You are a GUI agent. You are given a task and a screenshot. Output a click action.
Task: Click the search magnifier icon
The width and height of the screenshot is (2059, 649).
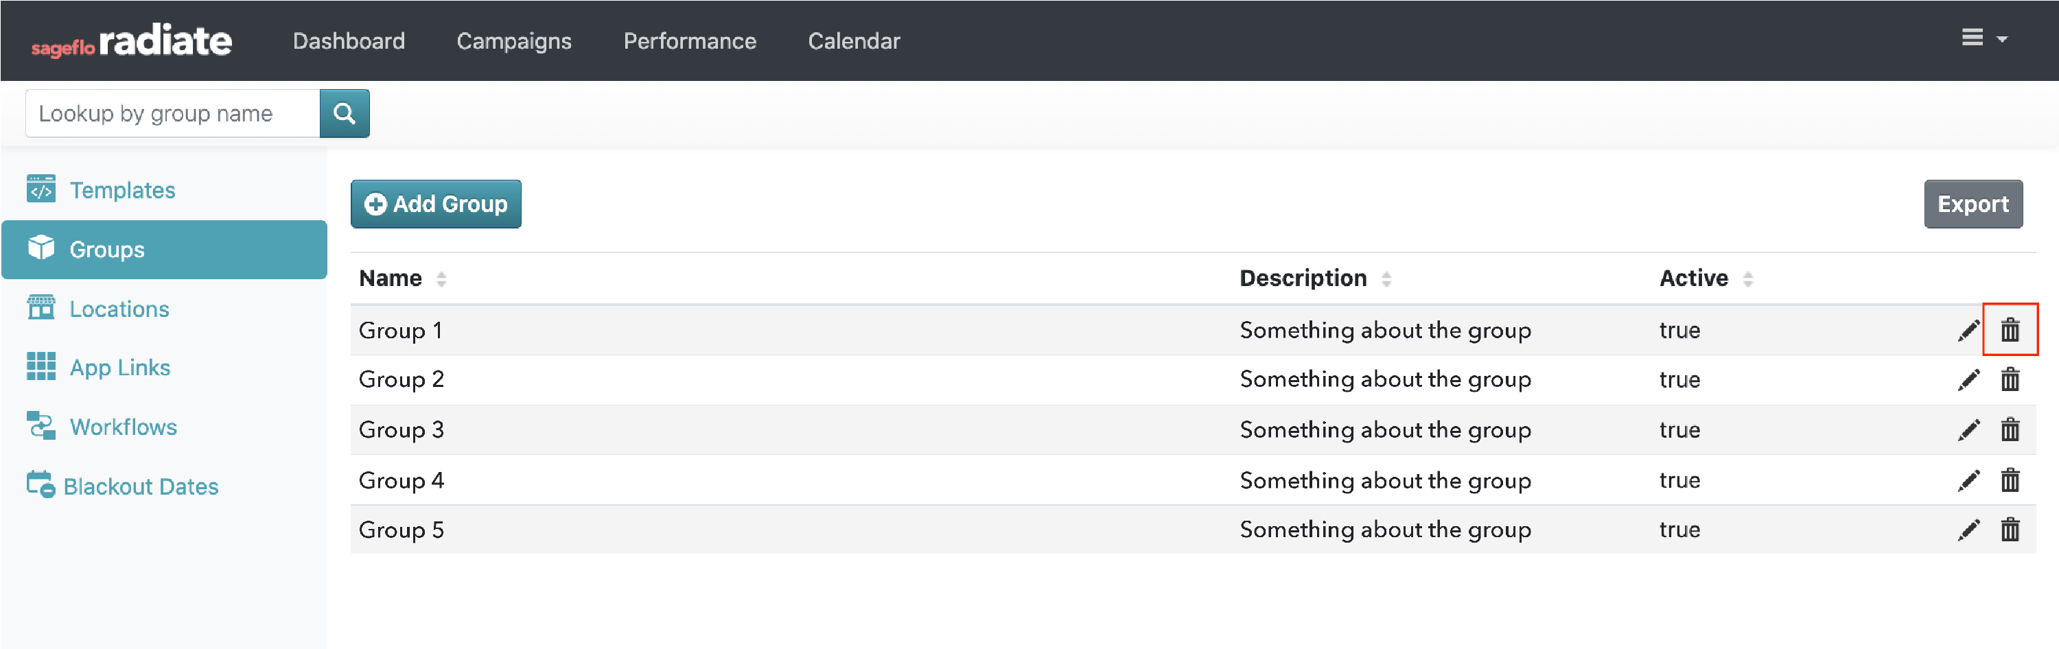[x=345, y=113]
